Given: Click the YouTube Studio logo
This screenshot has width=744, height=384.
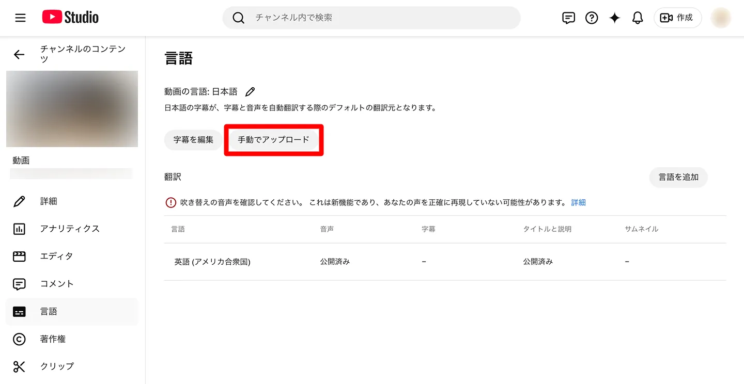Looking at the screenshot, I should coord(70,18).
